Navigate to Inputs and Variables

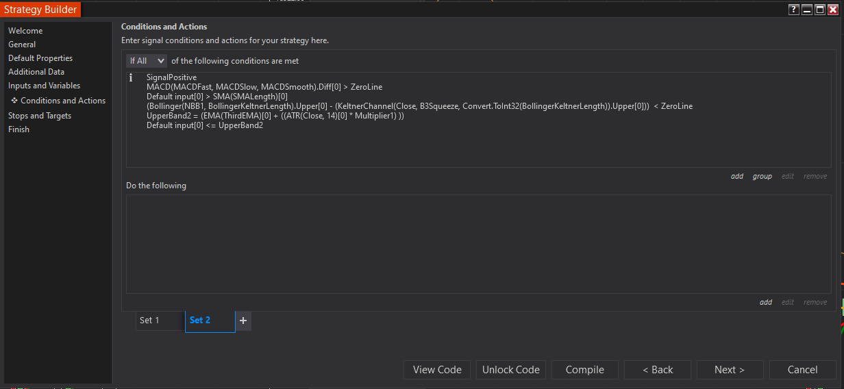[x=44, y=86]
